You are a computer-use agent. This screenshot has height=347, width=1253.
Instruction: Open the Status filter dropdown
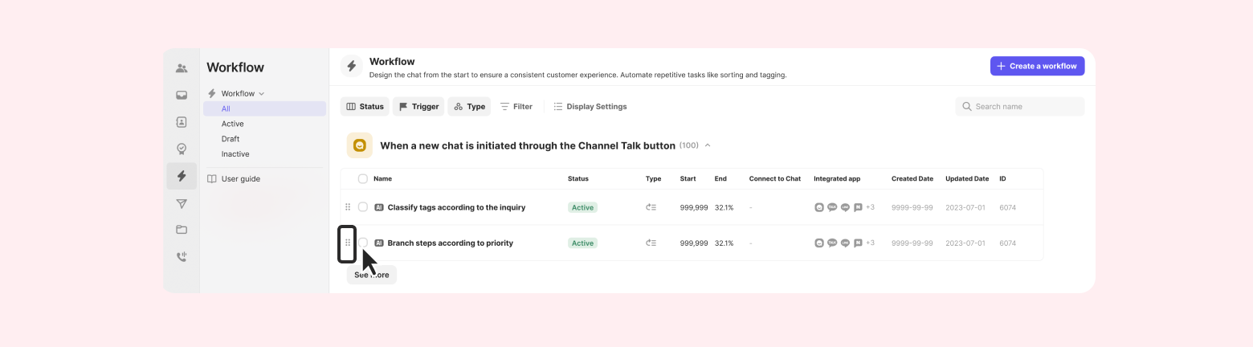coord(365,106)
